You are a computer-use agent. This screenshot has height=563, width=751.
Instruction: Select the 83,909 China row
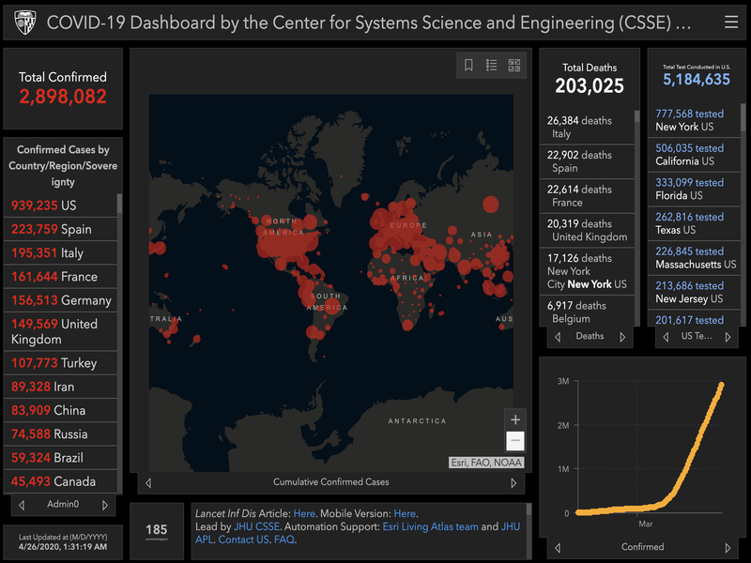(60, 410)
